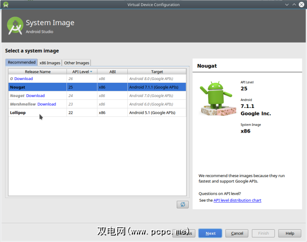Click the Android 7.1.1 (Google APIs) cell

(x=157, y=87)
